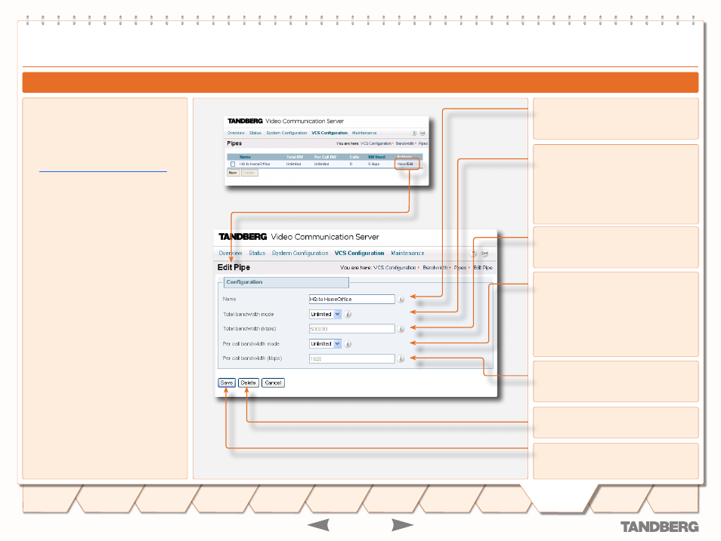Click info icon beside Total bandwidth (kbps)
This screenshot has height=541, width=721.
tap(401, 329)
